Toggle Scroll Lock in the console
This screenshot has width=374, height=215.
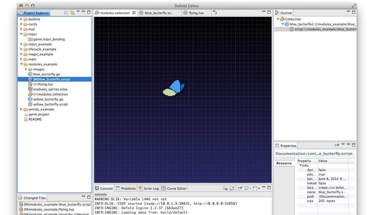[x=232, y=188]
